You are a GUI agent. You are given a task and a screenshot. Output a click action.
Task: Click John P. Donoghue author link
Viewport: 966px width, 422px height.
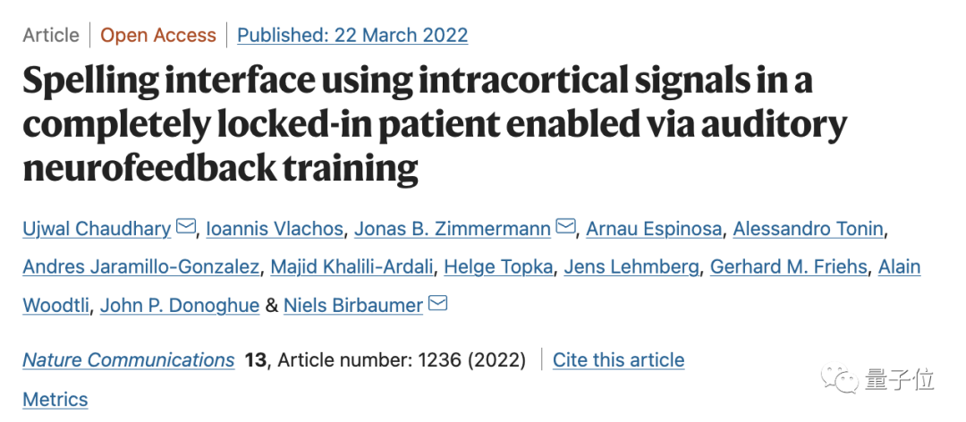point(180,306)
